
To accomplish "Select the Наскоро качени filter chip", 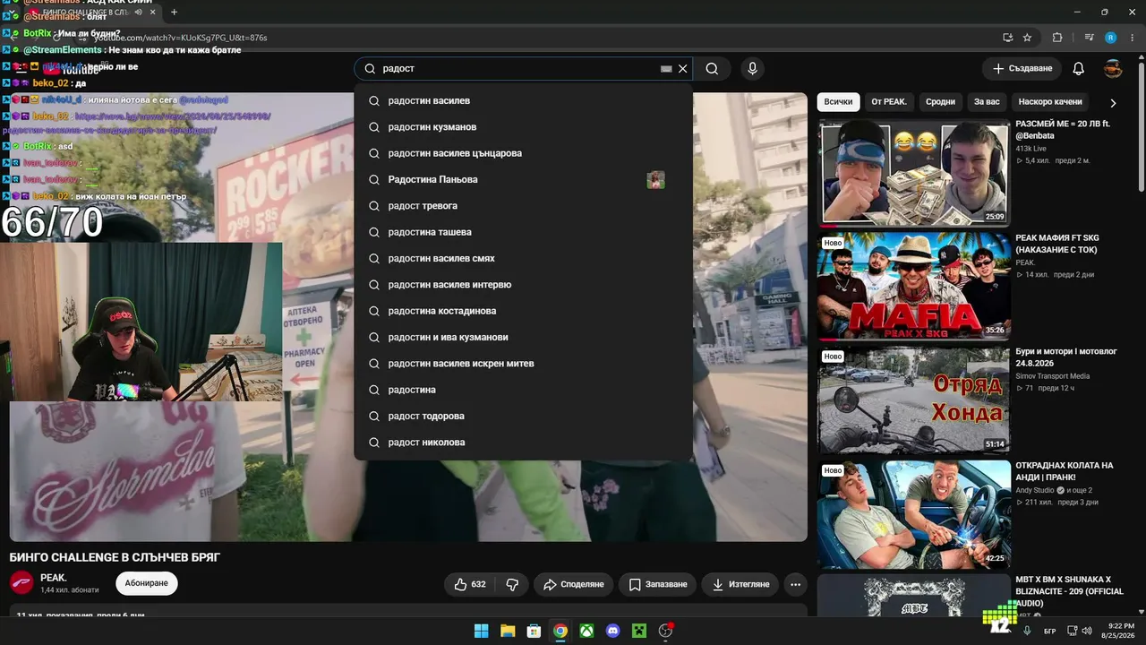I will point(1050,102).
